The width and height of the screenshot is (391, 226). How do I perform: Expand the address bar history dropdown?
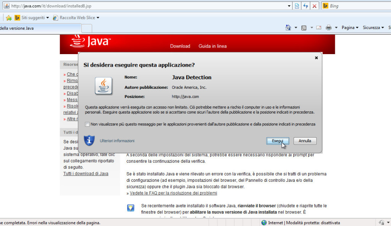click(x=289, y=6)
